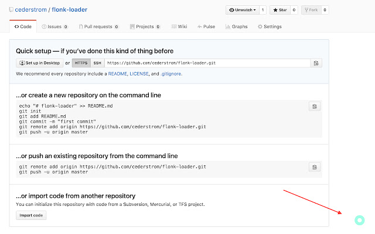Viewport: 375px width, 234px height.
Task: Click '...or create a new repository' heading
Action: coord(88,95)
